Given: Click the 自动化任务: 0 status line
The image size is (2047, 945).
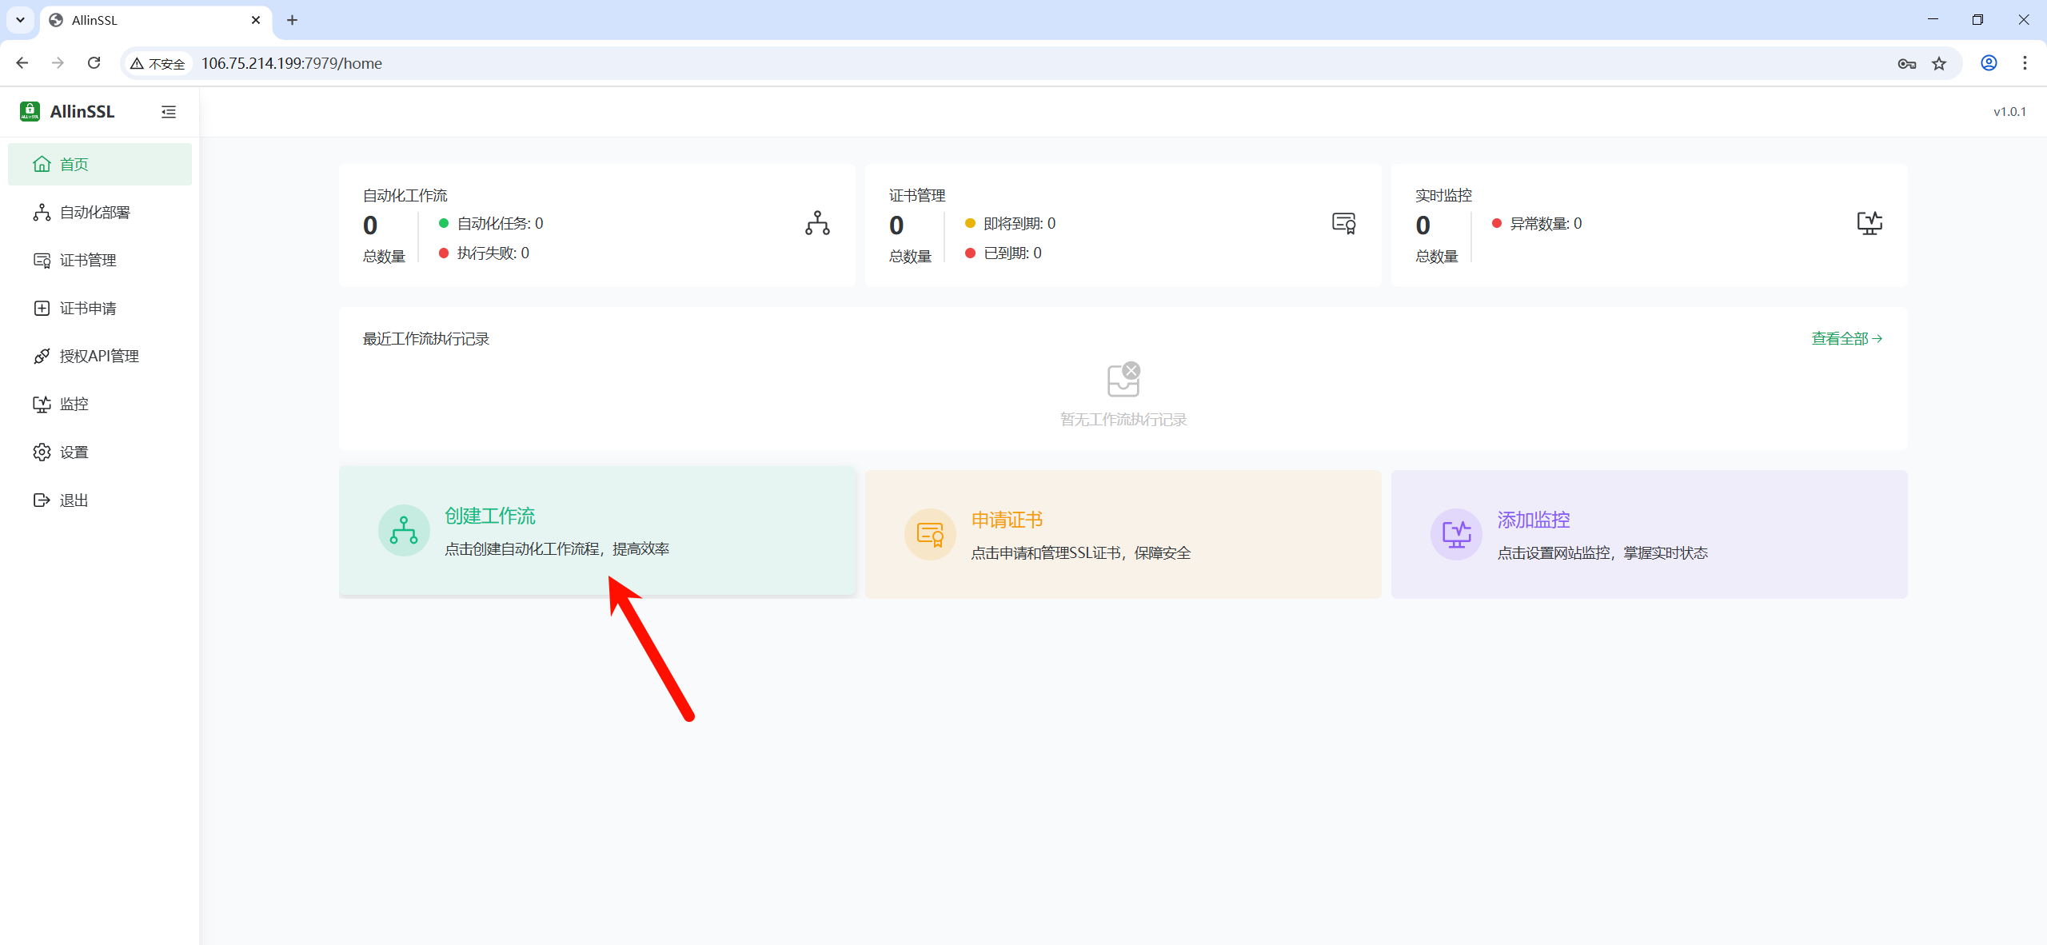Looking at the screenshot, I should pyautogui.click(x=491, y=223).
